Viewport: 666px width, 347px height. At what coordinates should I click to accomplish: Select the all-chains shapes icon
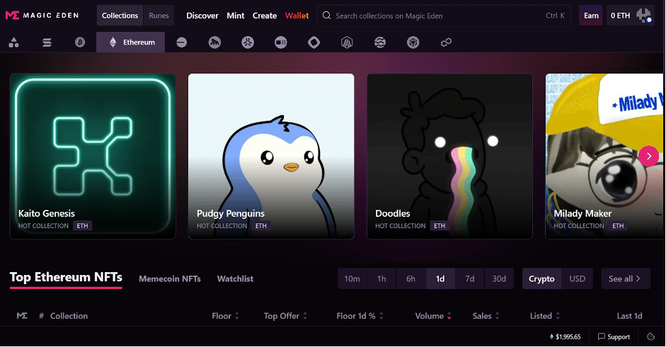(x=13, y=42)
